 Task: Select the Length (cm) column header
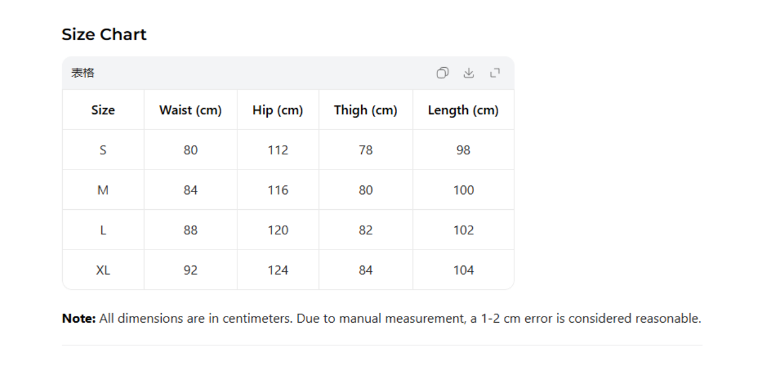click(x=463, y=110)
